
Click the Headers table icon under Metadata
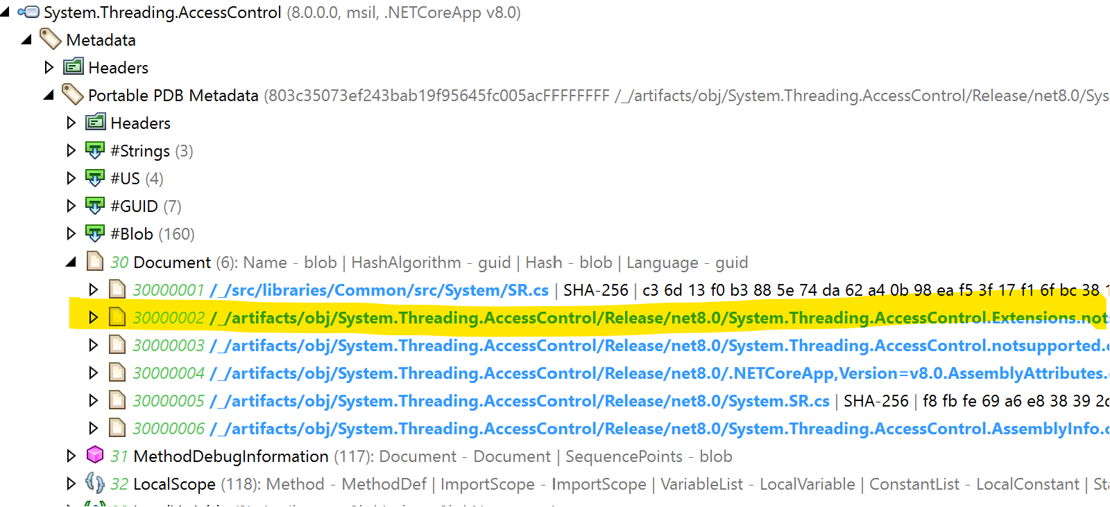click(x=74, y=67)
